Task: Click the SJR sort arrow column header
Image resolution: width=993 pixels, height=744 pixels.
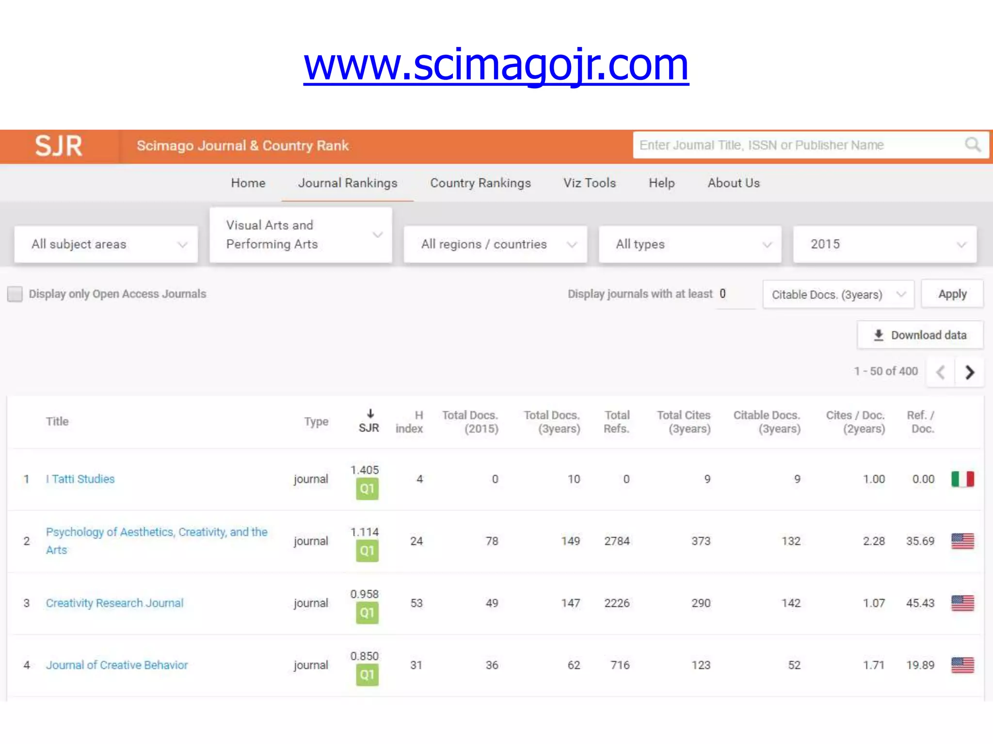Action: click(x=369, y=421)
